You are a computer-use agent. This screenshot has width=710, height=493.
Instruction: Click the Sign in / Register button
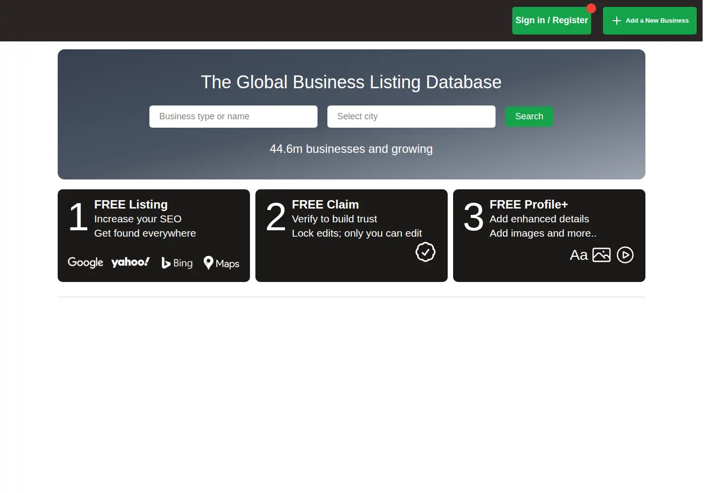[x=551, y=21]
